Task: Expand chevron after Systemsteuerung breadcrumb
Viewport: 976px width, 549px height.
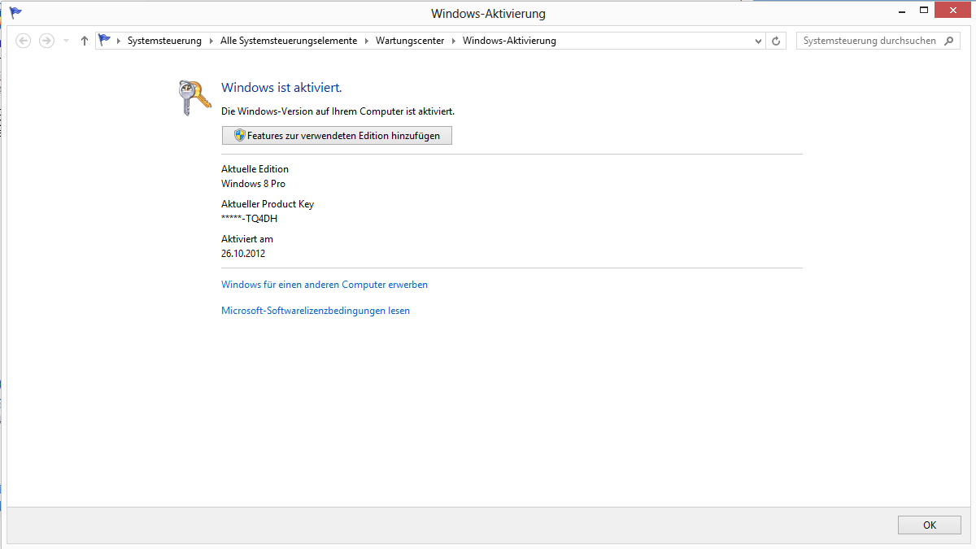Action: coord(211,41)
